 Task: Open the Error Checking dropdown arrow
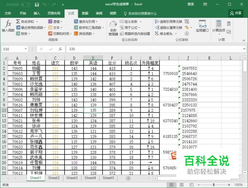[x=191, y=28]
